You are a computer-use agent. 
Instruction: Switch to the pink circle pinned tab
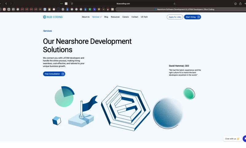[54, 9]
